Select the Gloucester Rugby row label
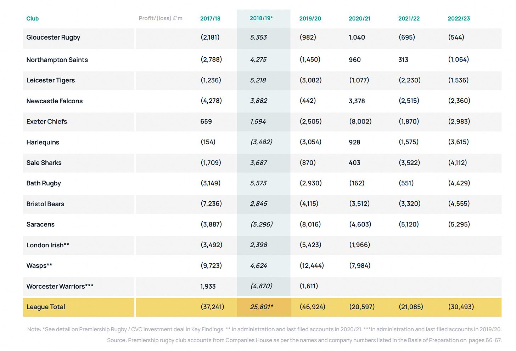Image resolution: width=516 pixels, height=351 pixels. pyautogui.click(x=53, y=38)
